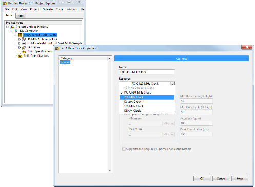This screenshot has height=187, width=255.
Task: Click the Max Duty Cycle field
Action: [x=196, y=112]
